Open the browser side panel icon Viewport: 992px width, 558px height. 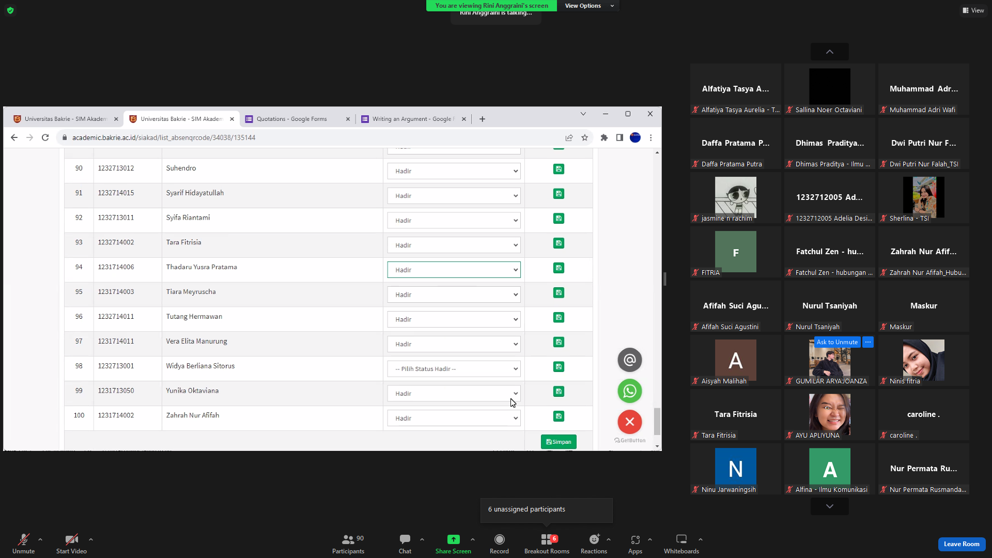(619, 137)
